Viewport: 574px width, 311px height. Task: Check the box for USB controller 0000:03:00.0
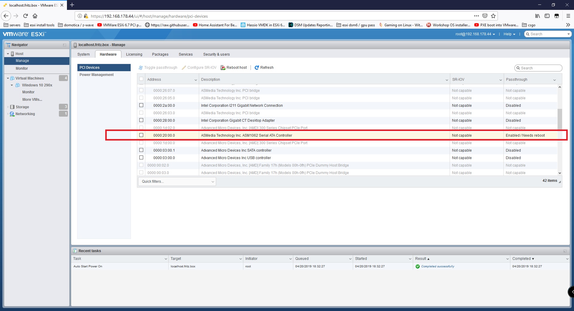(141, 158)
